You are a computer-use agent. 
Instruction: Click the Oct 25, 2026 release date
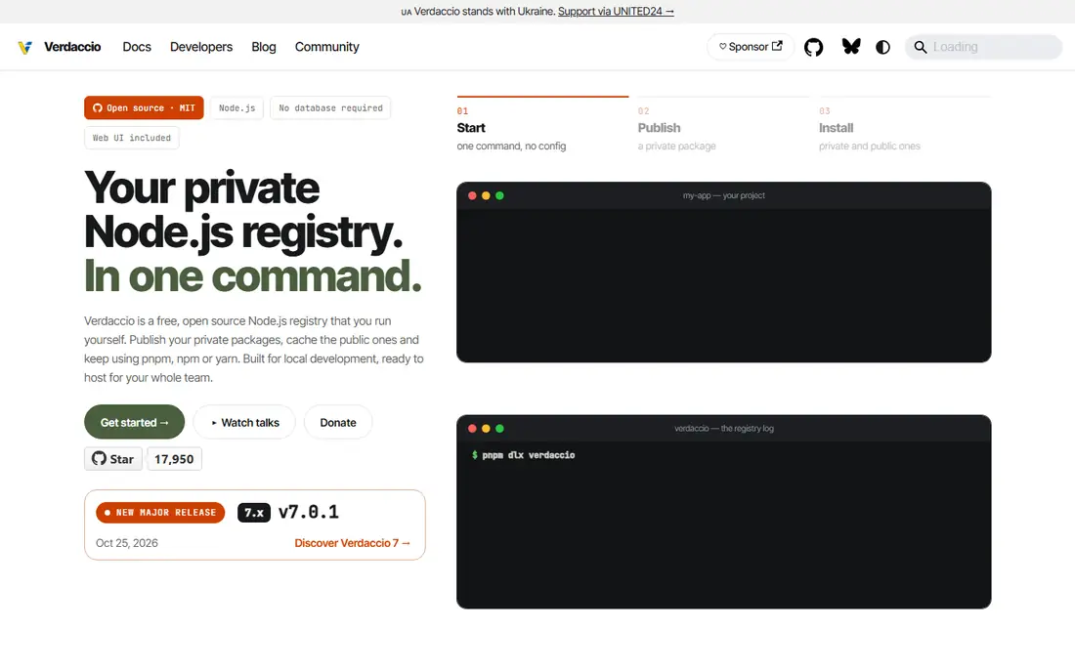click(x=127, y=542)
